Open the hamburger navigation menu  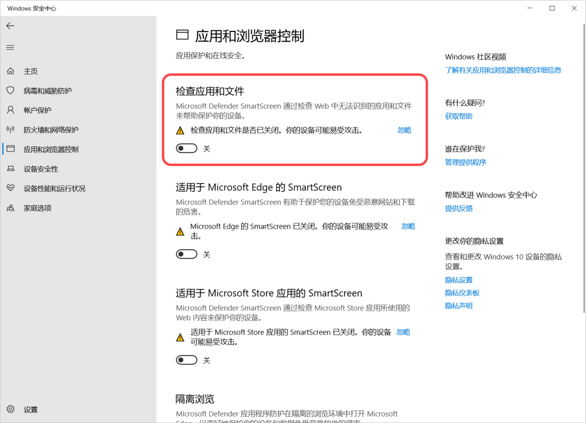[x=10, y=47]
